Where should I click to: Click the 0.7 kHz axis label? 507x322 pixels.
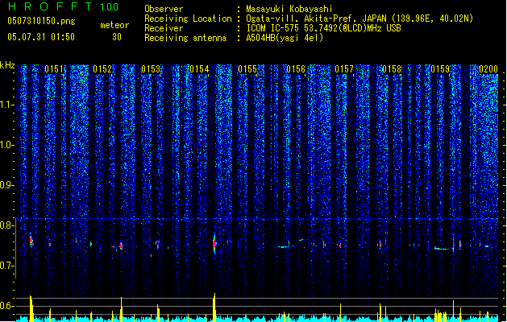click(x=7, y=266)
